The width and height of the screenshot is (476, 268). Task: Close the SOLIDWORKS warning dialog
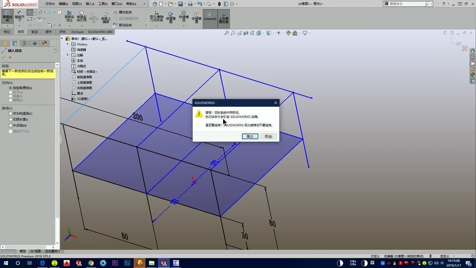pyautogui.click(x=276, y=103)
